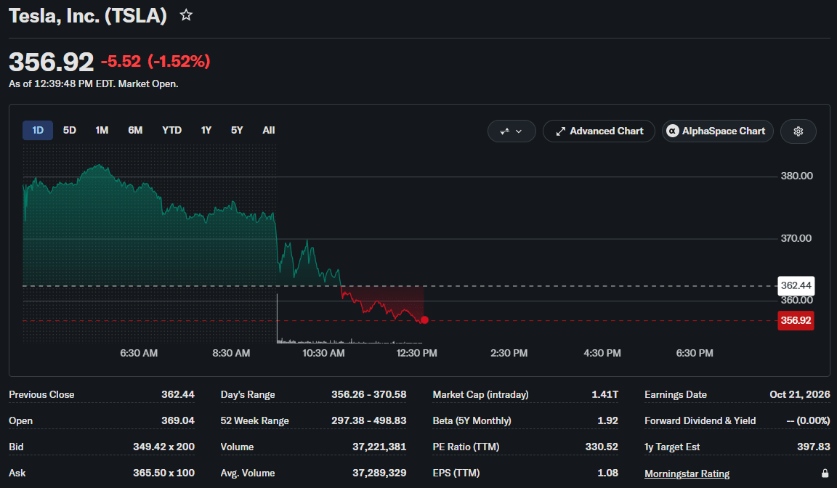
Task: Open the Advanced Chart
Action: 599,131
